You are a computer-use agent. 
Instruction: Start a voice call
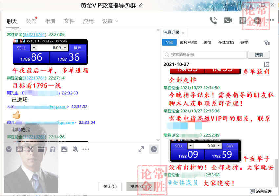213,20
